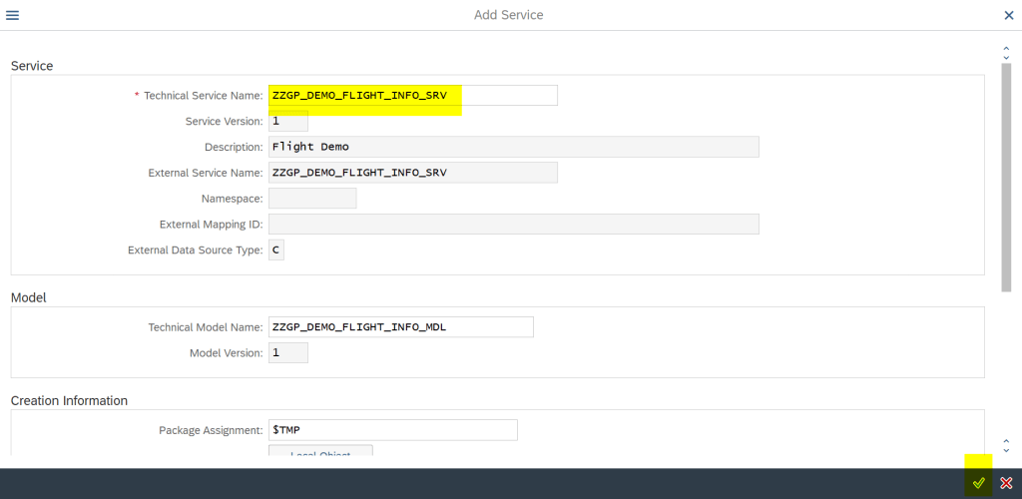Click the External Mapping ID field
Viewport: 1022px width, 499px height.
pos(513,225)
